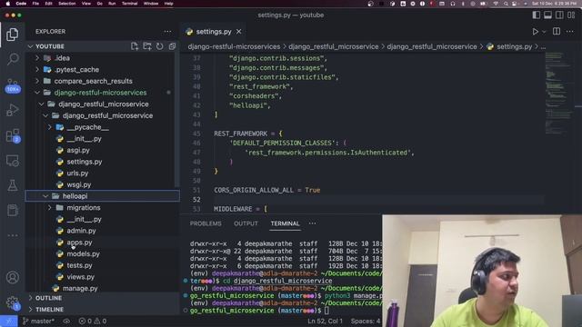
Task: Open urls.py in the explorer
Action: [x=77, y=173]
